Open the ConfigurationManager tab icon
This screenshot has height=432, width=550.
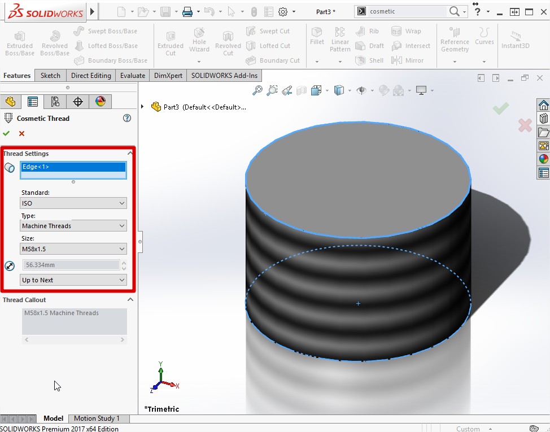click(55, 102)
